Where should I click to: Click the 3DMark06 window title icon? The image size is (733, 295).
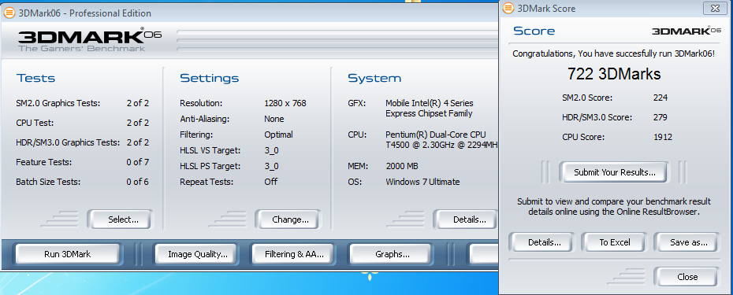(x=9, y=13)
